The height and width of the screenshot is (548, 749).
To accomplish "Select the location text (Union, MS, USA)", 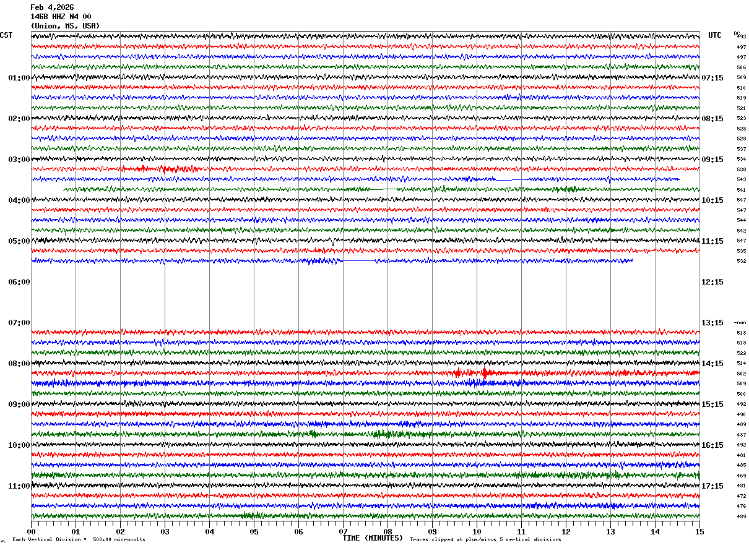I will pyautogui.click(x=65, y=26).
